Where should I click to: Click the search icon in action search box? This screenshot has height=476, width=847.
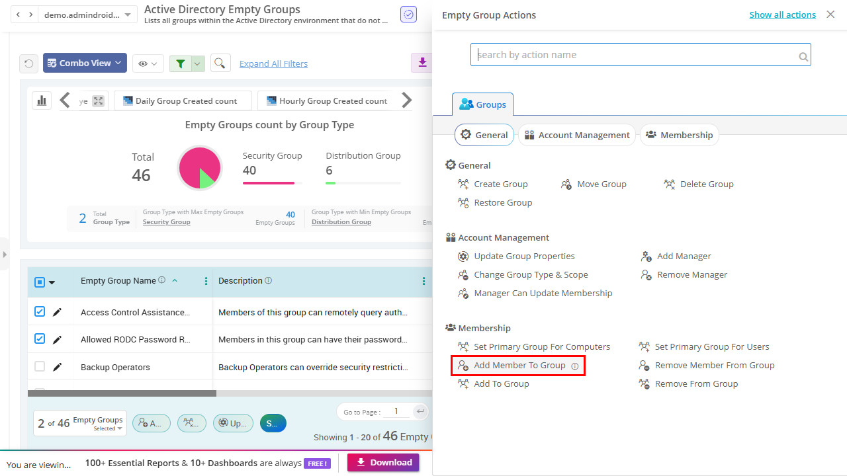pos(803,57)
